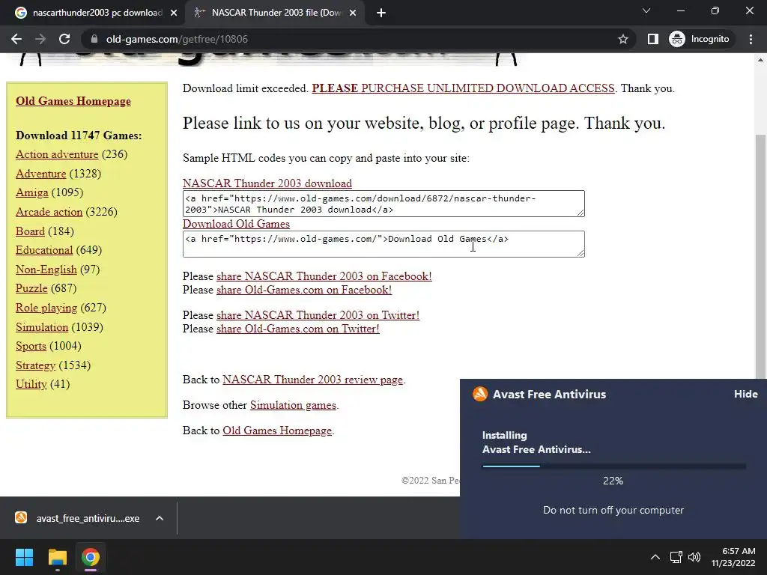Click Chrome icon in taskbar
This screenshot has width=767, height=575.
click(x=90, y=557)
